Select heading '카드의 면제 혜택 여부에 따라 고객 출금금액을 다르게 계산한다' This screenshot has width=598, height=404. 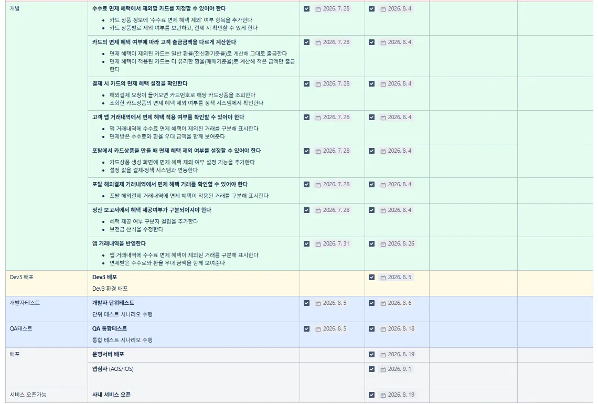[x=164, y=42]
